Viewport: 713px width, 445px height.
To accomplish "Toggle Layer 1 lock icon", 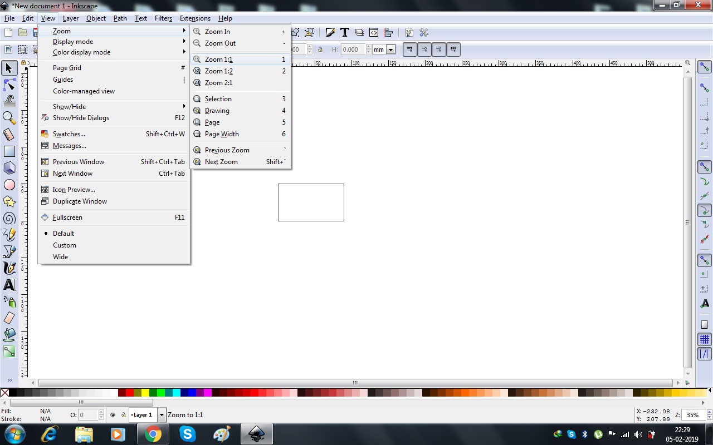I will (123, 415).
